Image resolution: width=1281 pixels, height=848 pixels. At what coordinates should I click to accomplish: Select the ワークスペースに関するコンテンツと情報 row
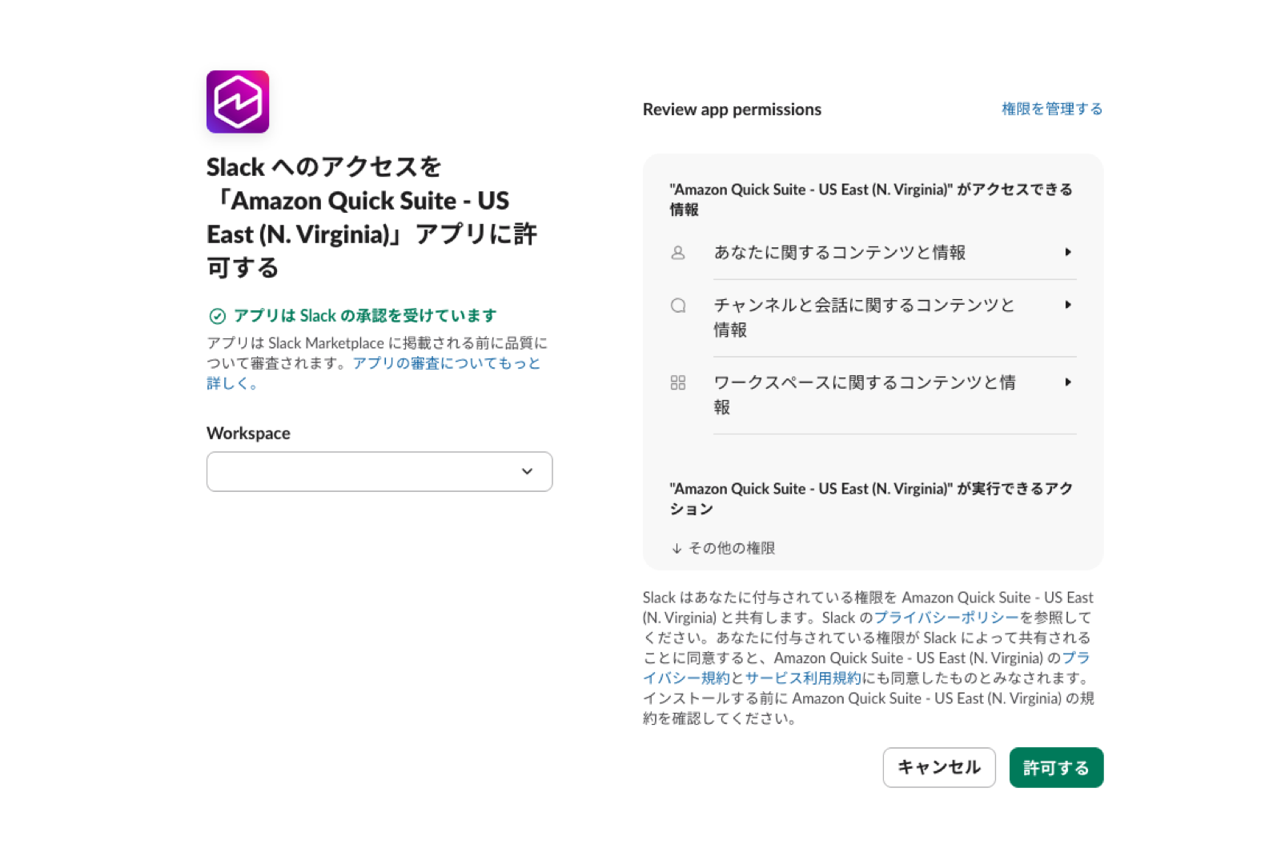(x=873, y=395)
